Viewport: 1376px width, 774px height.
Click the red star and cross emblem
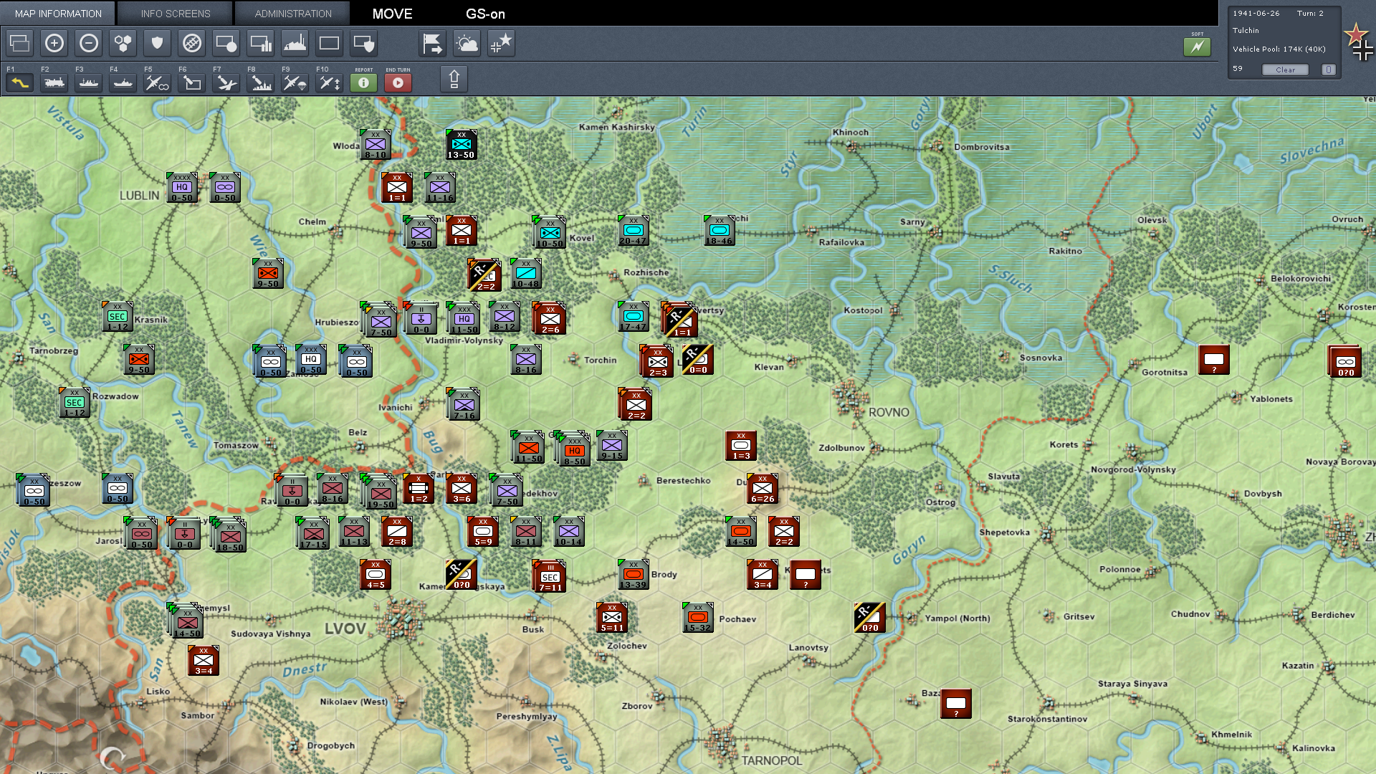1358,42
